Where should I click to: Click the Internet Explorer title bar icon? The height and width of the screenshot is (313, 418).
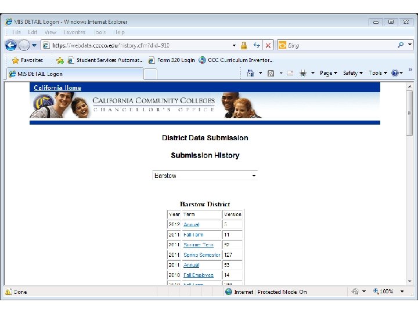(9, 21)
